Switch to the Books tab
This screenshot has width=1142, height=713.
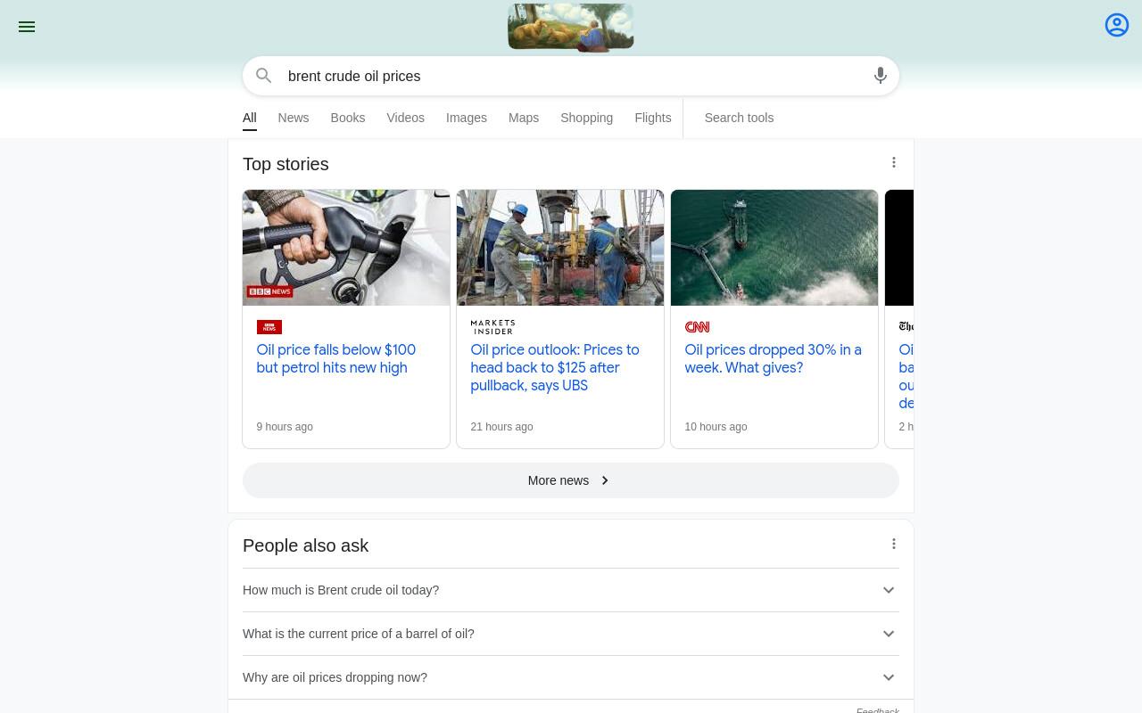pyautogui.click(x=348, y=118)
